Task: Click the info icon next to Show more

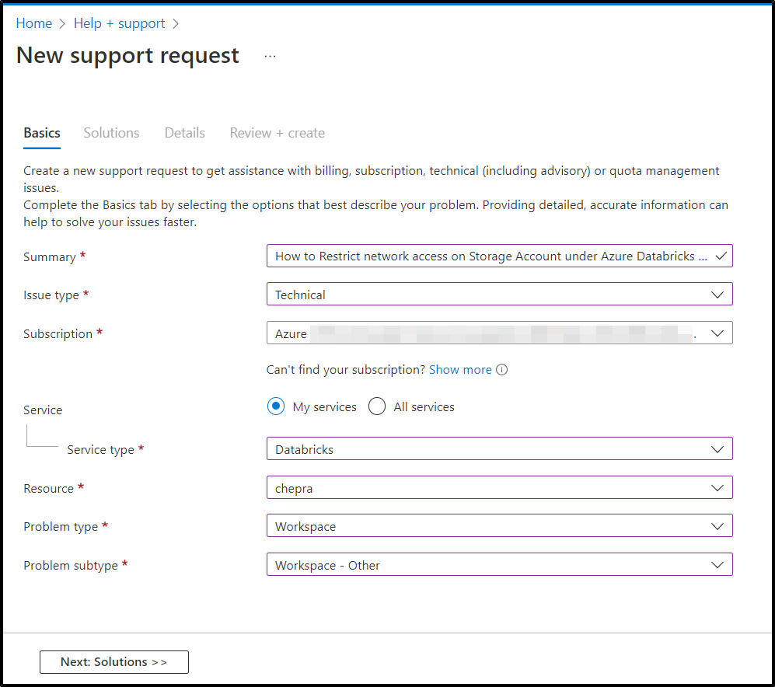Action: coord(502,370)
